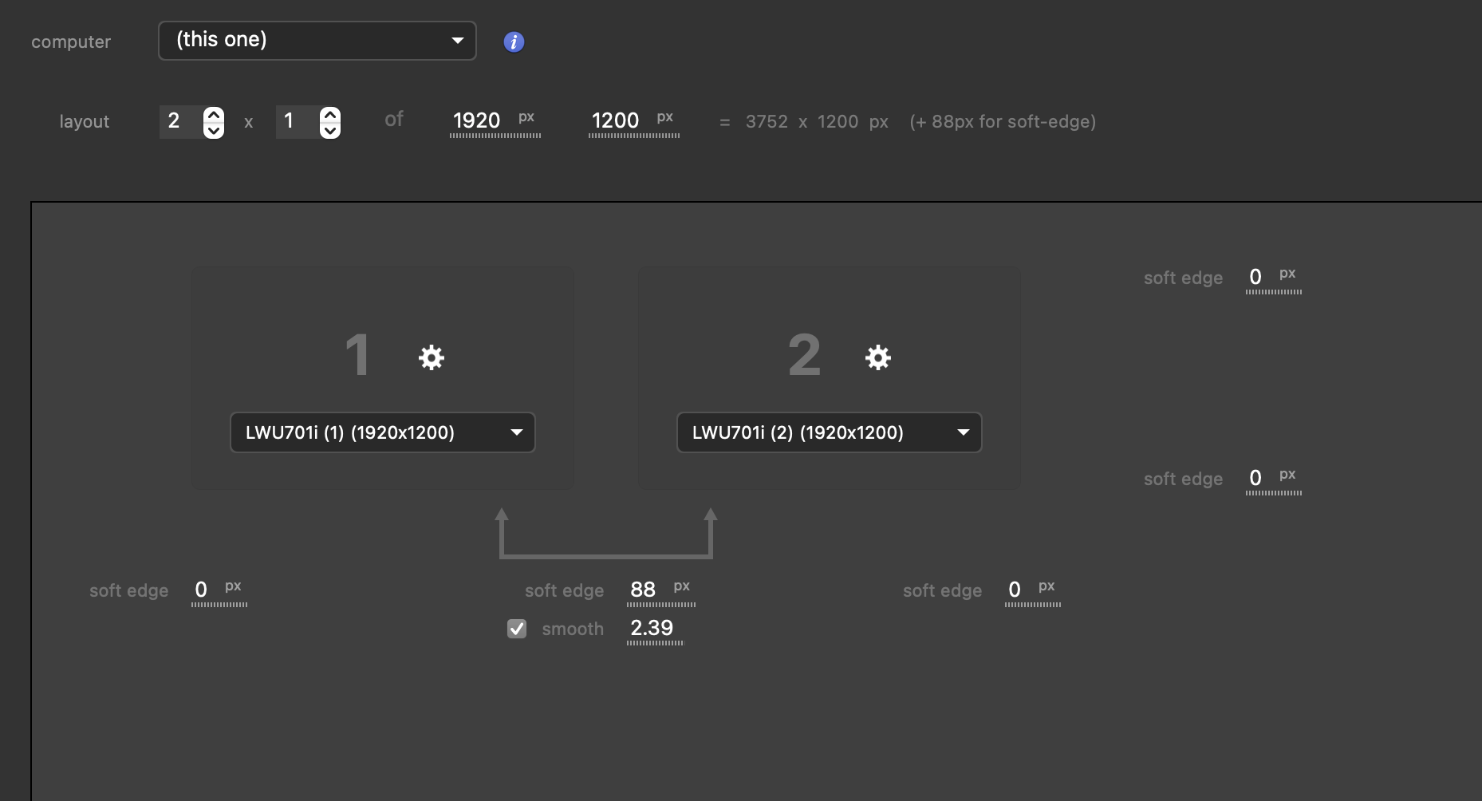This screenshot has width=1482, height=801.
Task: Increase layout rows with up stepper arrow
Action: [330, 115]
